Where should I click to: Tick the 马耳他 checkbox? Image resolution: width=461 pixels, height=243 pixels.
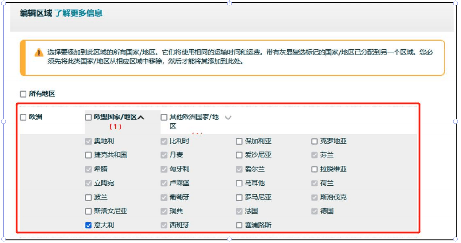[239, 183]
